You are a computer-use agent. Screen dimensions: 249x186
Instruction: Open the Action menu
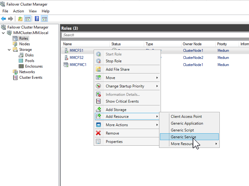(18, 11)
